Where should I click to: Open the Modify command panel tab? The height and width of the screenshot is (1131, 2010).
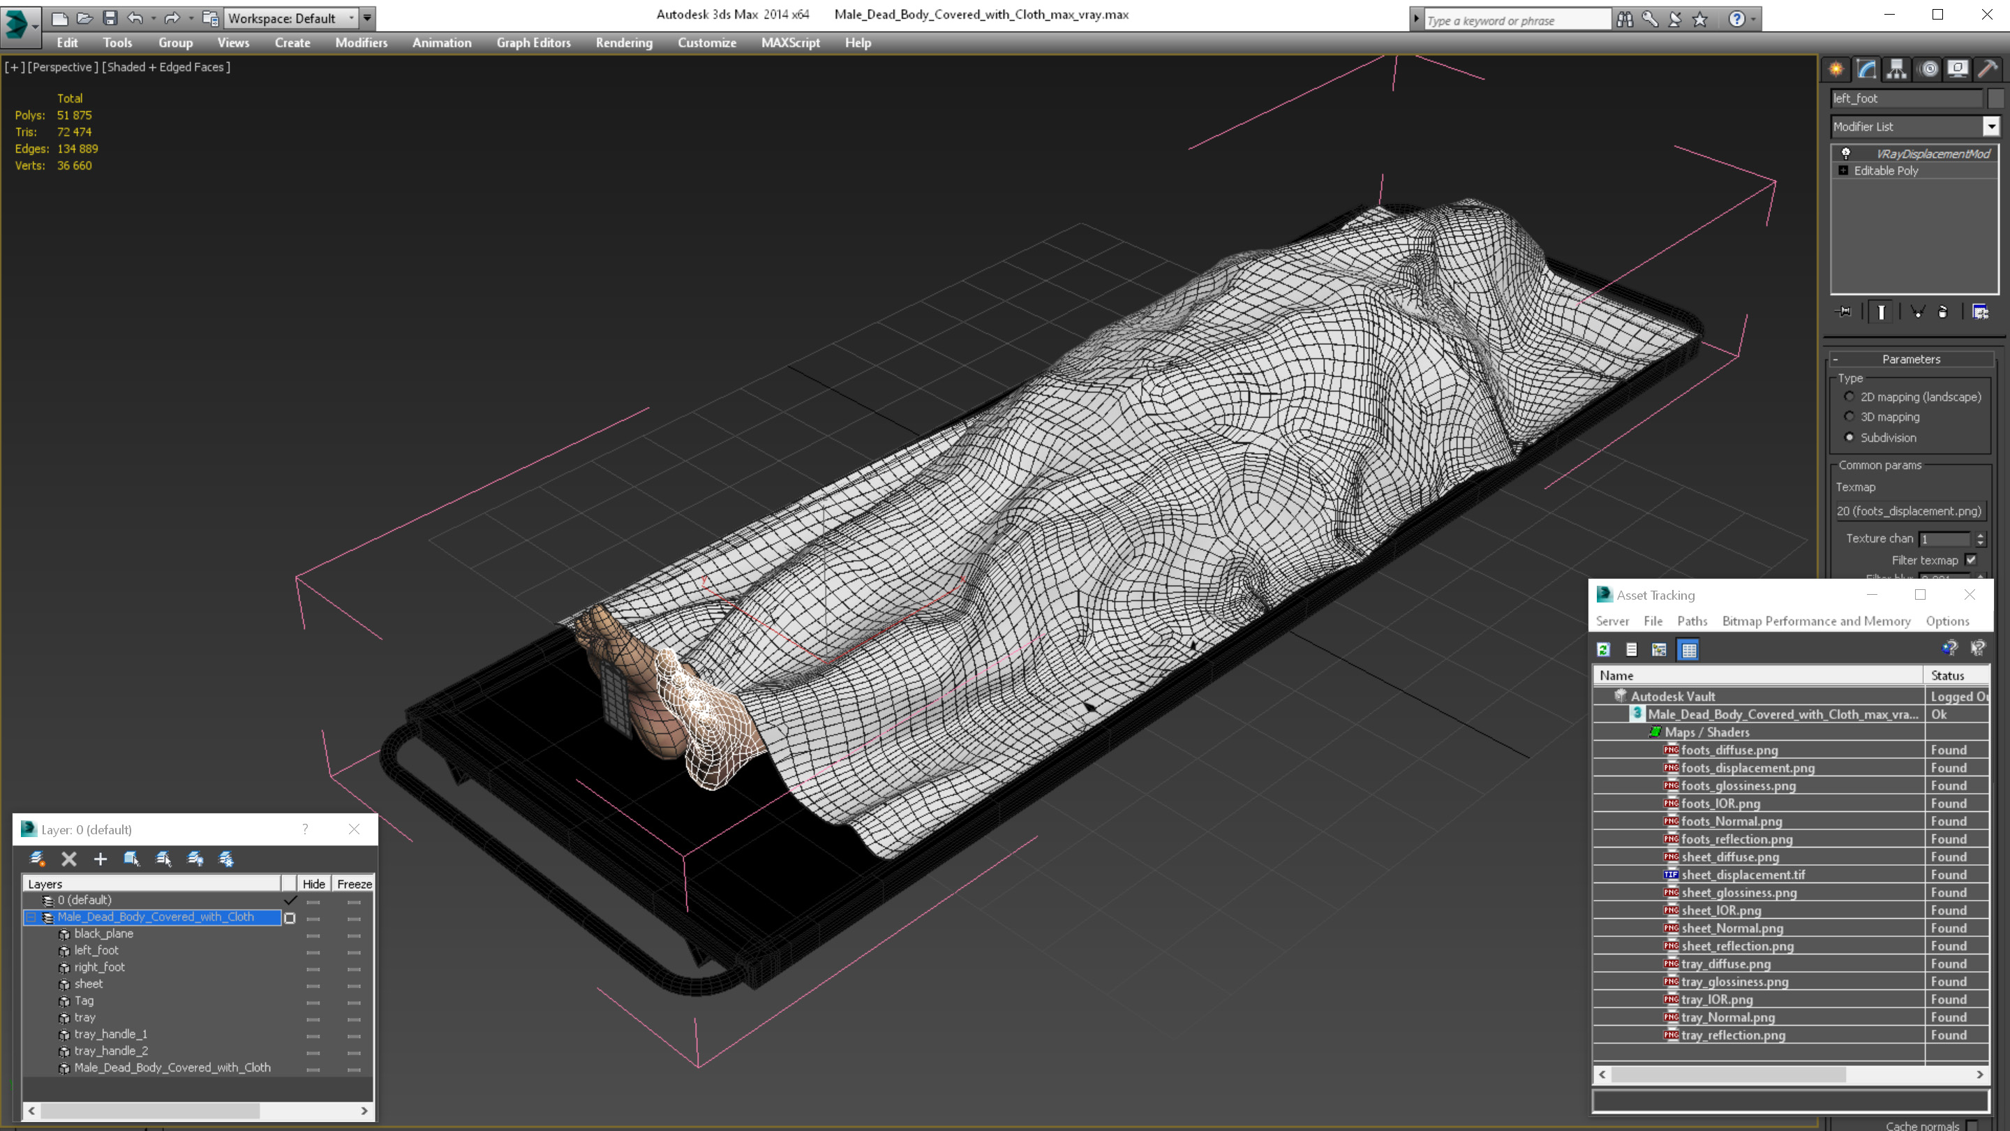pos(1866,68)
